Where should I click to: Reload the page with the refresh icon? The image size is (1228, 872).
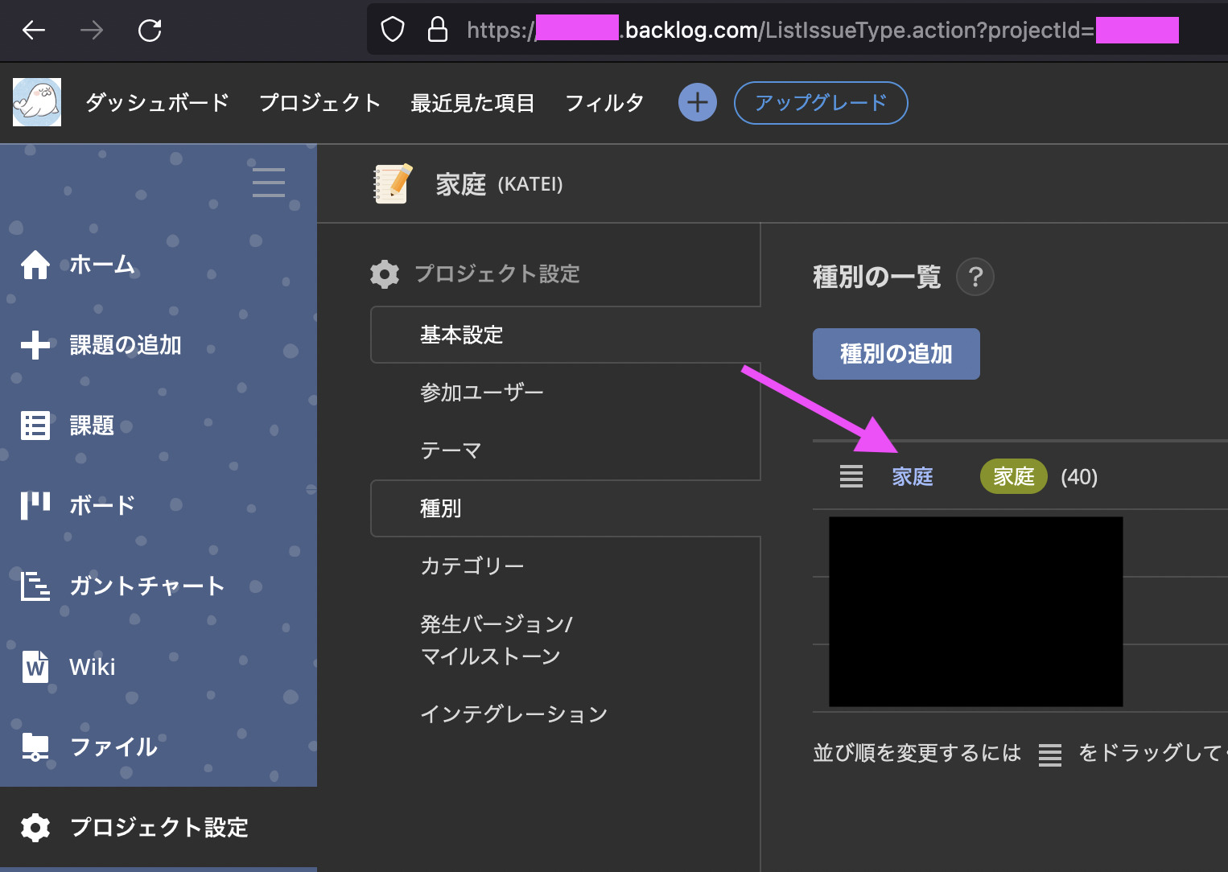pos(150,30)
